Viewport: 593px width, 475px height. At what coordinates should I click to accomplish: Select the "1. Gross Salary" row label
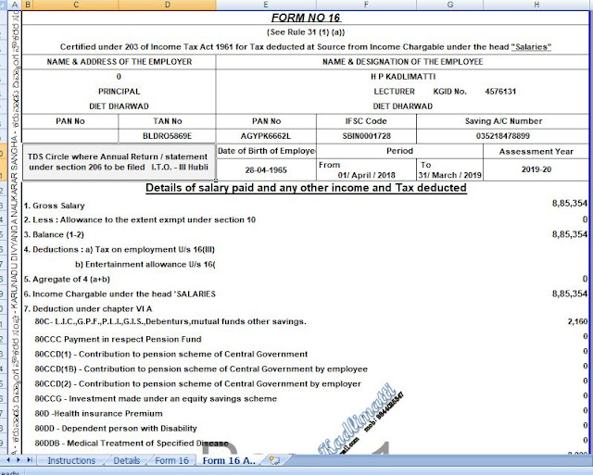[54, 206]
